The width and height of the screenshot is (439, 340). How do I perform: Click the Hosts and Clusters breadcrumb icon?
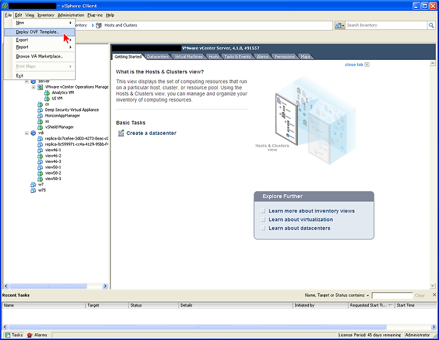pyautogui.click(x=99, y=26)
